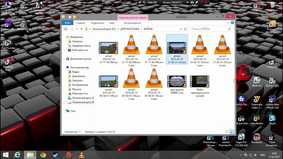Click the Bandicam screenshot camera icon
283x159 pixels.
(x=192, y=3)
